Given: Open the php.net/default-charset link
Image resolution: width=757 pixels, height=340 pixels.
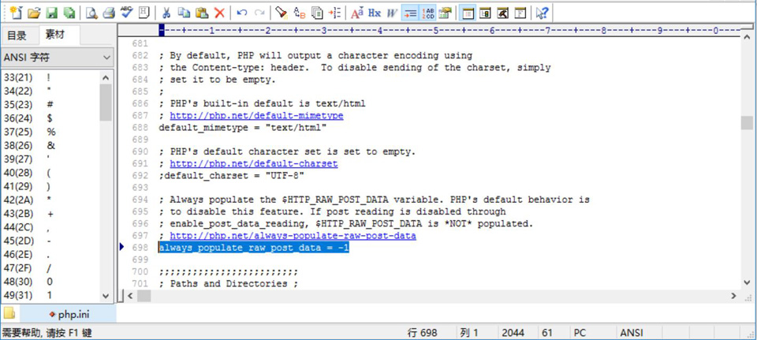Looking at the screenshot, I should [x=253, y=164].
